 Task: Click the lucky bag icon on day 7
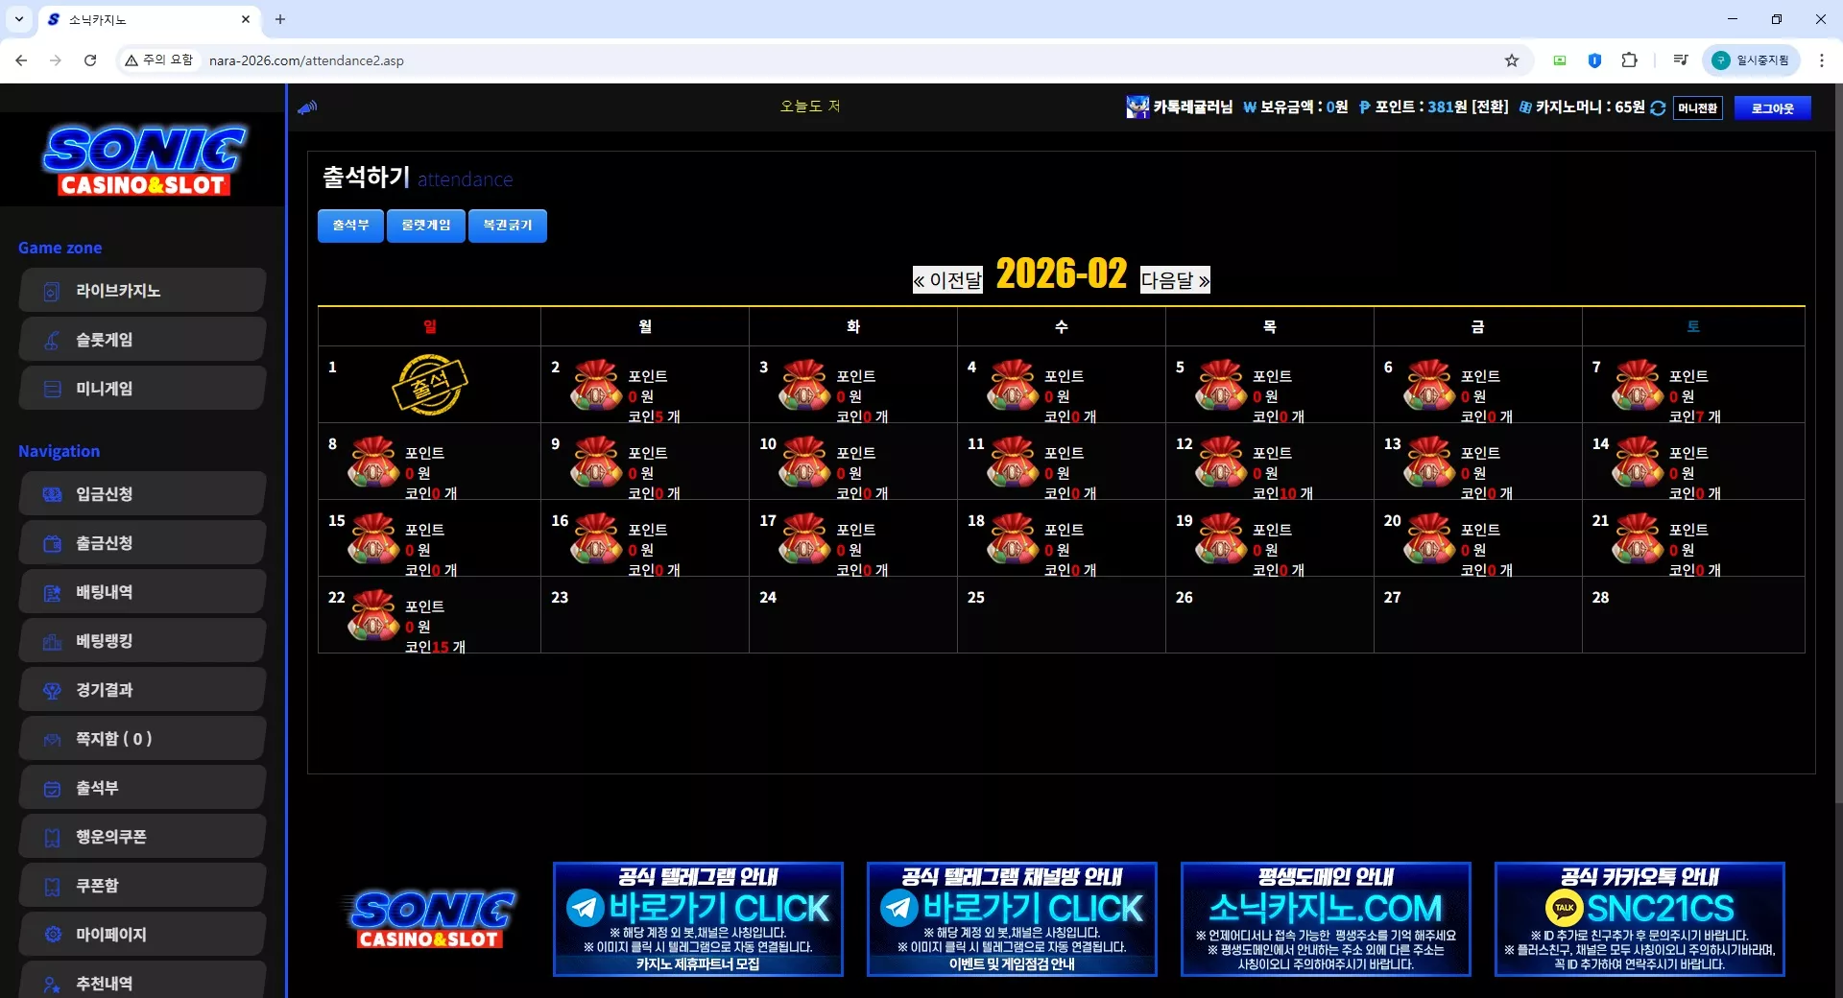pos(1638,384)
